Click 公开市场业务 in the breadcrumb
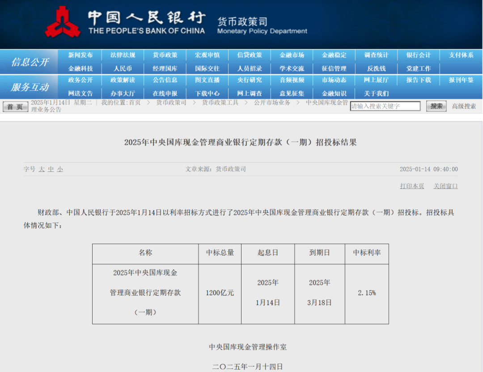483x372 pixels. point(272,102)
